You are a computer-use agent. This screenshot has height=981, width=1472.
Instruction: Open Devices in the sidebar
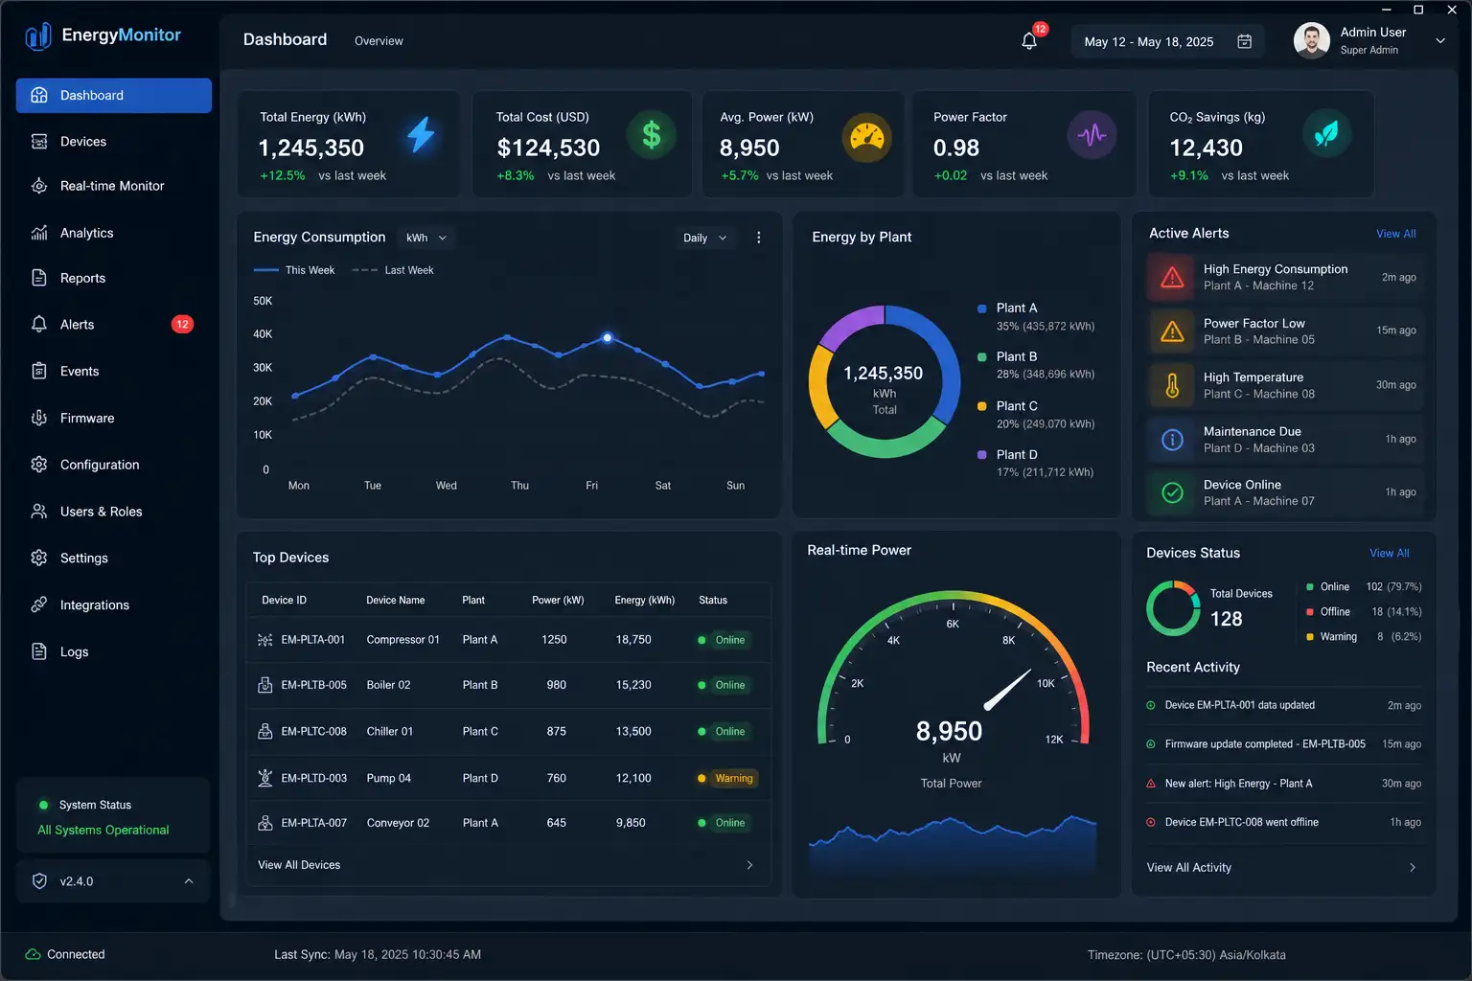tap(114, 142)
